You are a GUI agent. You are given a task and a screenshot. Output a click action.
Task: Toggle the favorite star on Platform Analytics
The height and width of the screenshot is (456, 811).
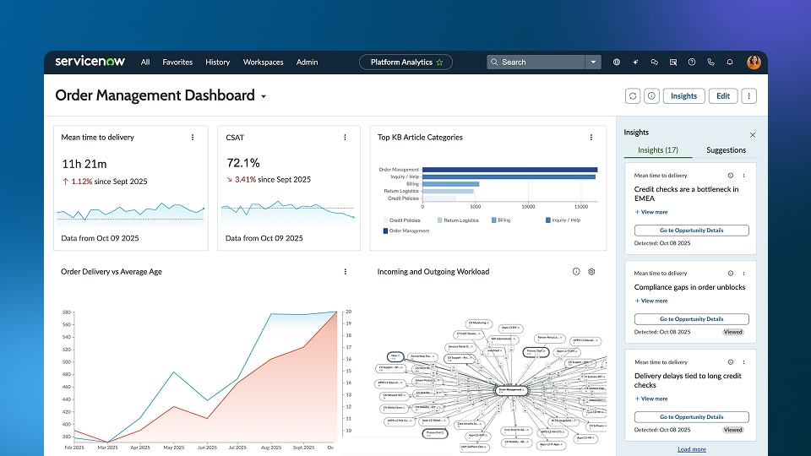pyautogui.click(x=439, y=62)
